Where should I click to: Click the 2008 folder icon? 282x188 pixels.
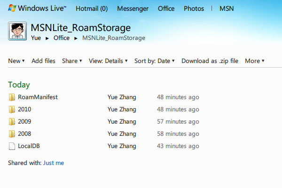pos(12,134)
